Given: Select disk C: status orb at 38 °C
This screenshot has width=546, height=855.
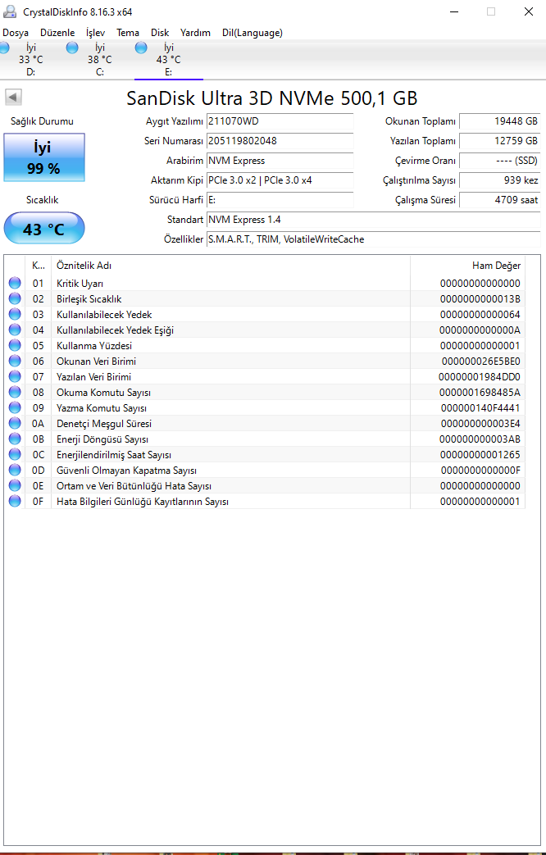Looking at the screenshot, I should (x=72, y=48).
